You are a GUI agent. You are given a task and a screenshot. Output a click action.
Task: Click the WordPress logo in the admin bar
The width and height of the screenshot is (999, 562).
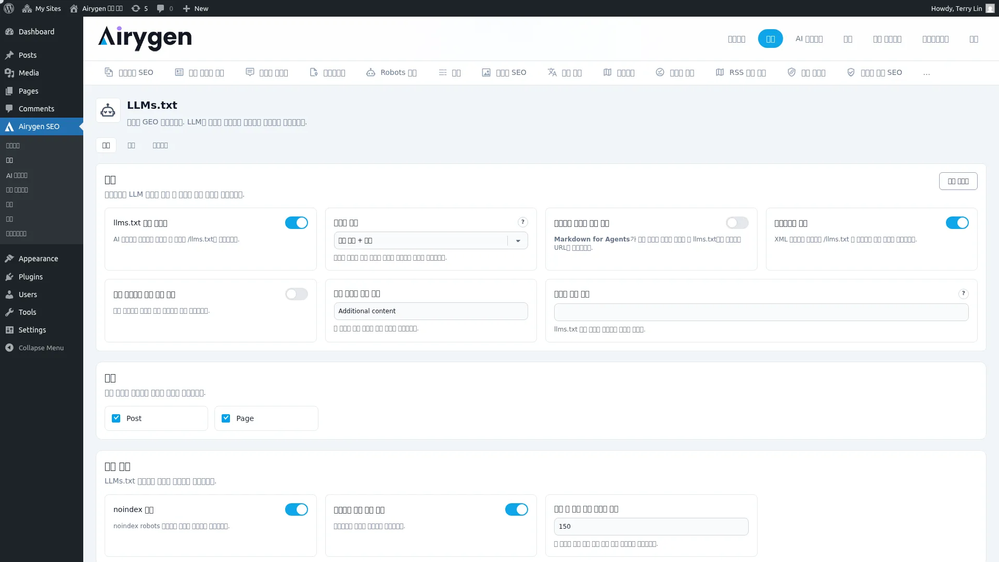tap(9, 8)
